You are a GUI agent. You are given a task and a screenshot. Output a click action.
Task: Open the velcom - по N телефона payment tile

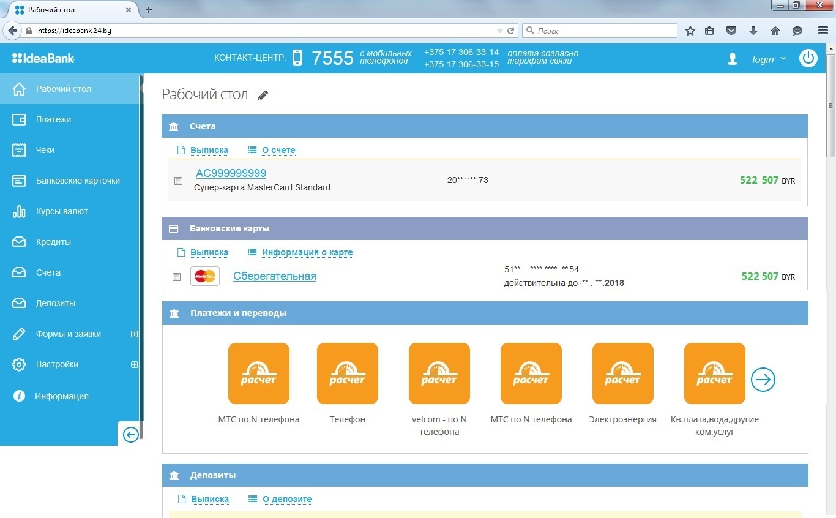coord(439,373)
